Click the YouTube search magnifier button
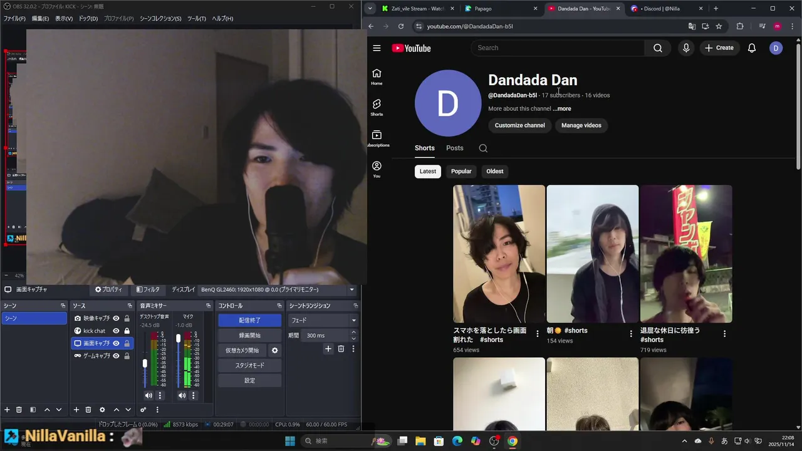Screen dimensions: 802x451 [x=658, y=48]
